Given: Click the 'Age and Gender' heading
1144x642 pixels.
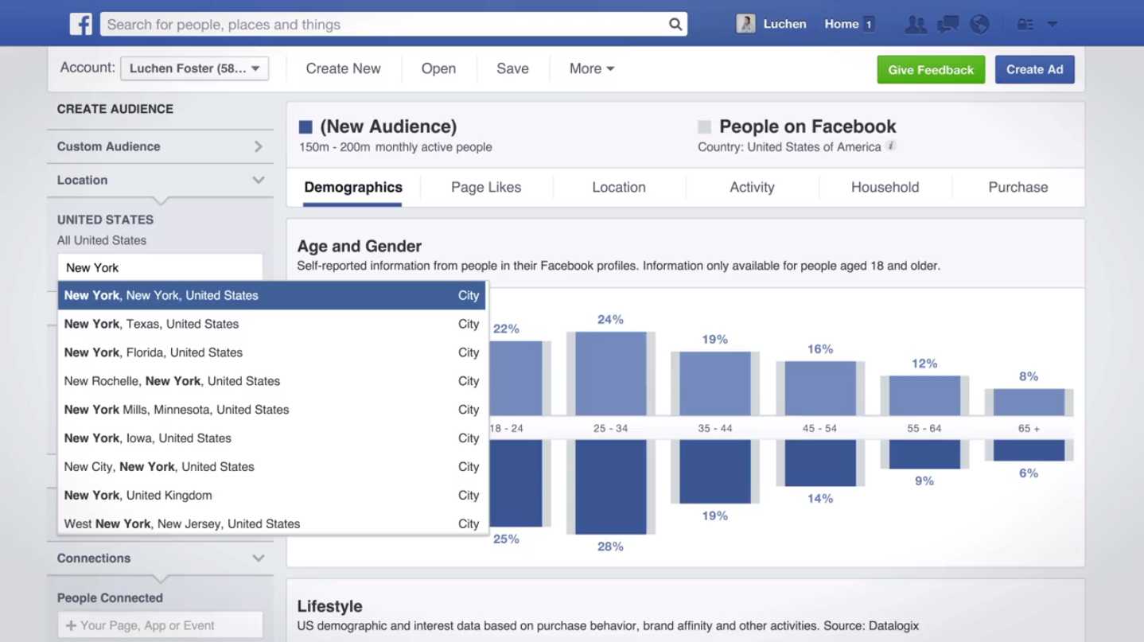Looking at the screenshot, I should coord(360,247).
